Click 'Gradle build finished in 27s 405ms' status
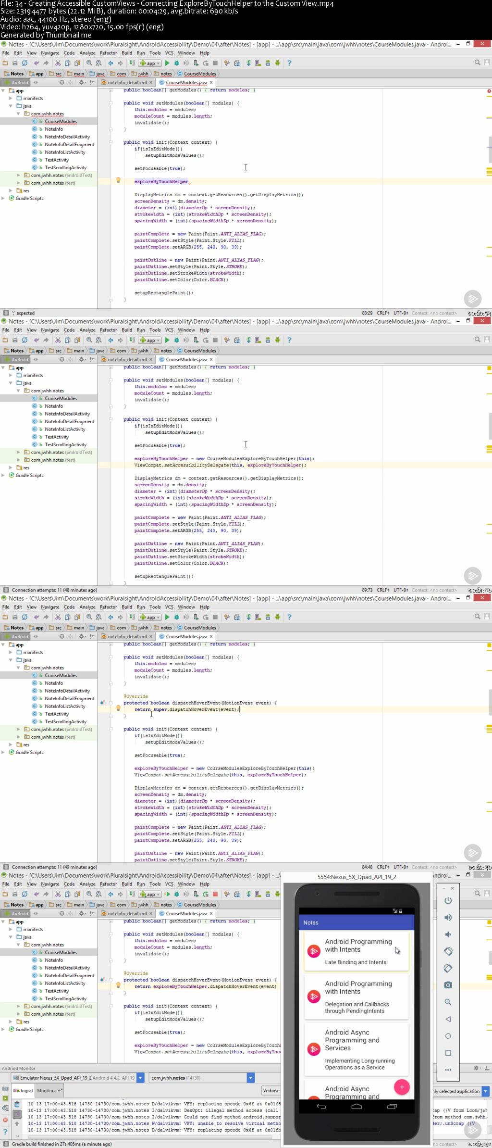This screenshot has width=492, height=1148. pyautogui.click(x=62, y=1144)
